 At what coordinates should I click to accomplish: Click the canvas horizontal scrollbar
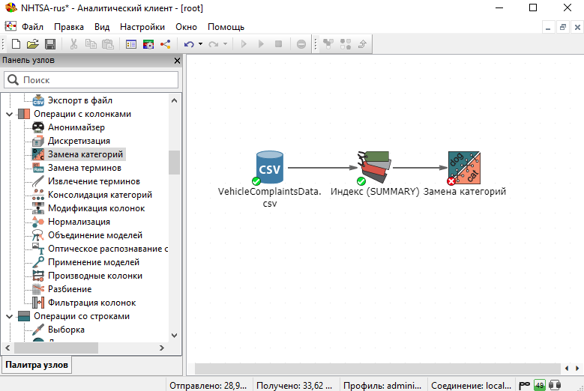(375, 368)
